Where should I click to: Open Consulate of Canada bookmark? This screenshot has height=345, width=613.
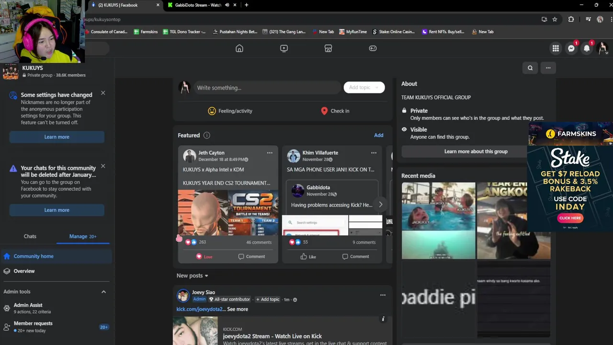click(x=106, y=32)
